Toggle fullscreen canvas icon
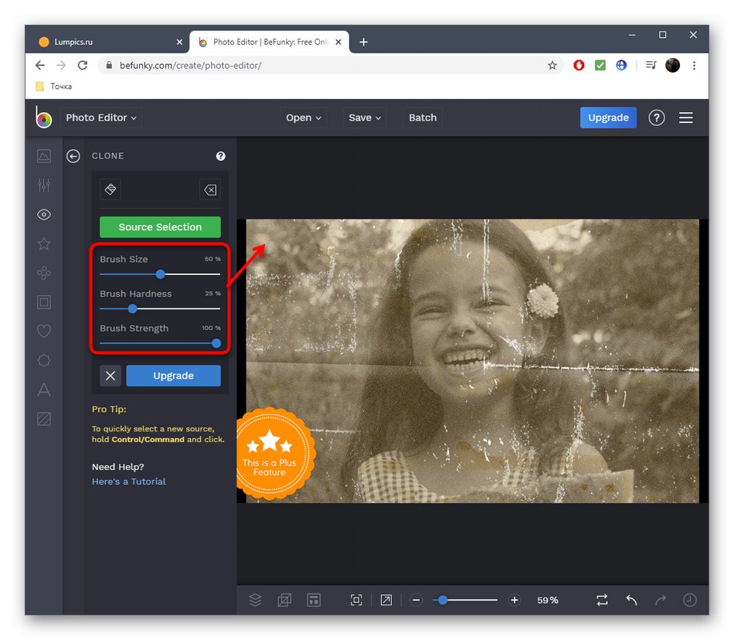 coord(386,600)
